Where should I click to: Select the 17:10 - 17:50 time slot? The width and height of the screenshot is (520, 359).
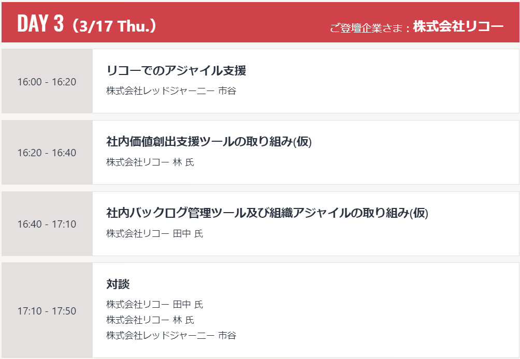[47, 311]
